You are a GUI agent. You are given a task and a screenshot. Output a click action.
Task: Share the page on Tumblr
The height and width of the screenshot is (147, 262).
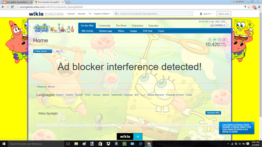(x=224, y=40)
